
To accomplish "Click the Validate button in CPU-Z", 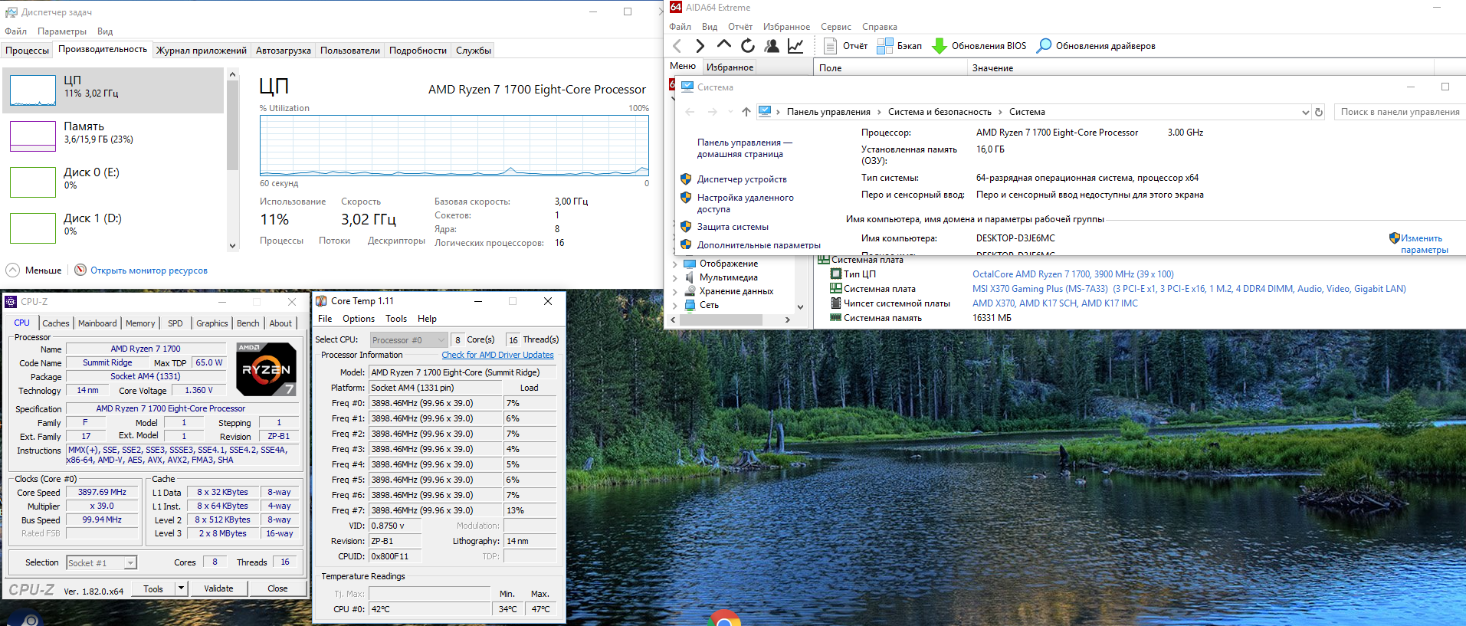I will (x=218, y=588).
